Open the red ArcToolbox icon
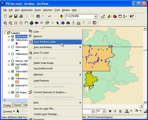 click(115, 16)
